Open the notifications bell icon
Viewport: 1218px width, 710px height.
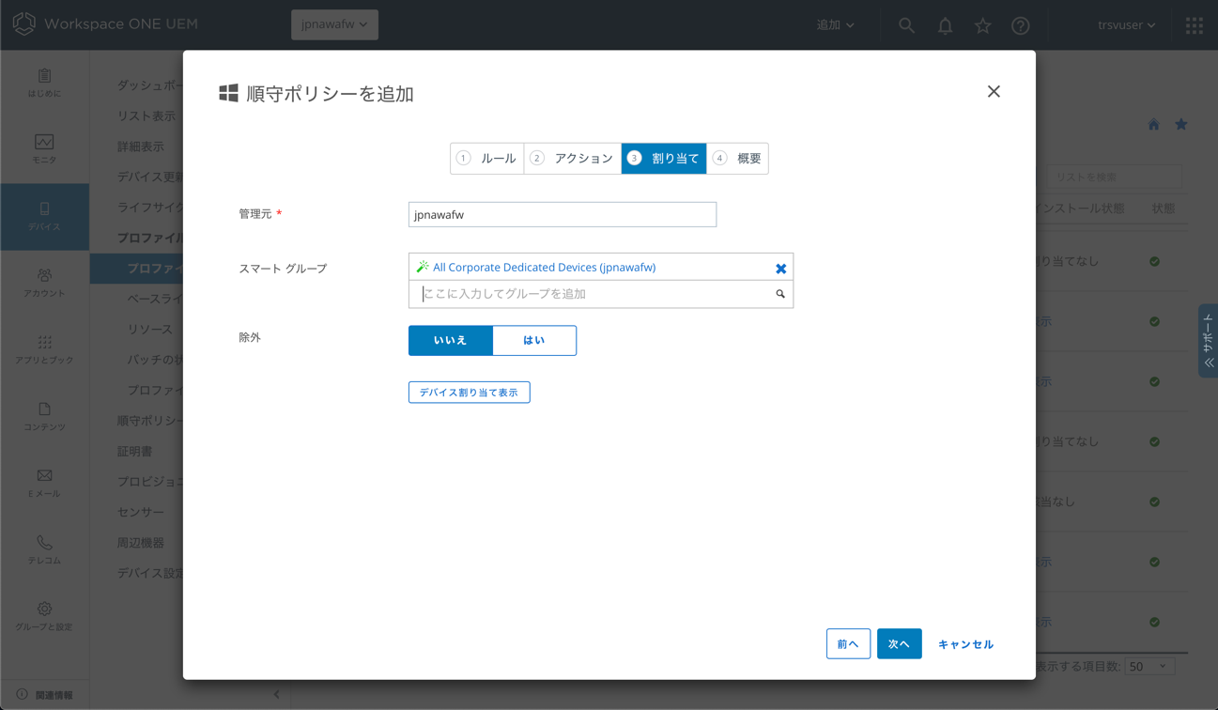[945, 25]
